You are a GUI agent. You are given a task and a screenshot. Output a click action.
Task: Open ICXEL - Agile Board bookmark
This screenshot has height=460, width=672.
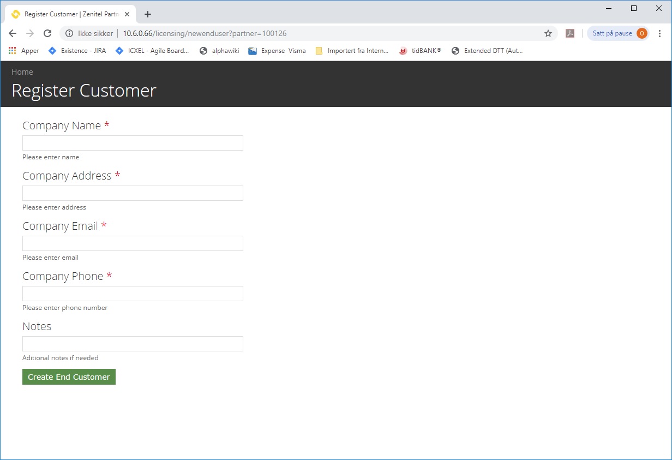pyautogui.click(x=152, y=51)
